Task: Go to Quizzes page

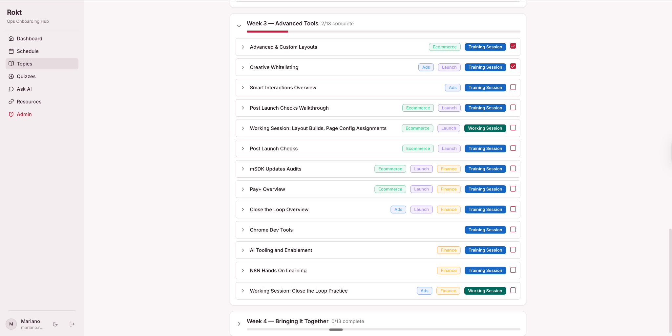Action: pos(42,77)
